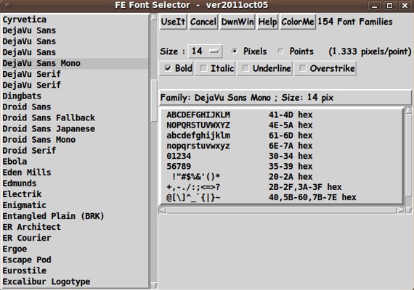Select the DejaVu Sans Mono font
This screenshot has width=414, height=290.
[75, 63]
